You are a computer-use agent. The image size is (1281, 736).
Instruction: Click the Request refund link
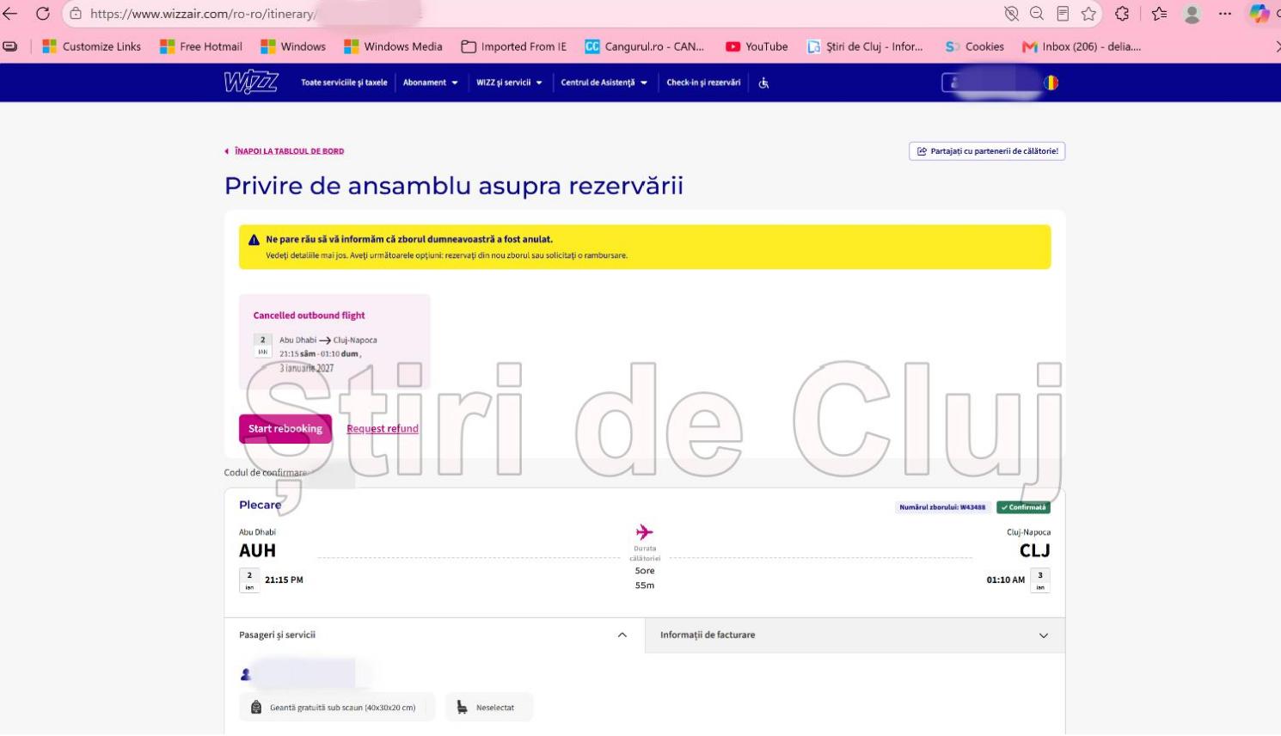pos(383,429)
